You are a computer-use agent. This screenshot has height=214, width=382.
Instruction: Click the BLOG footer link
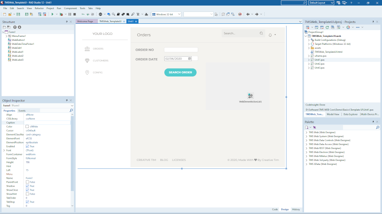click(164, 160)
